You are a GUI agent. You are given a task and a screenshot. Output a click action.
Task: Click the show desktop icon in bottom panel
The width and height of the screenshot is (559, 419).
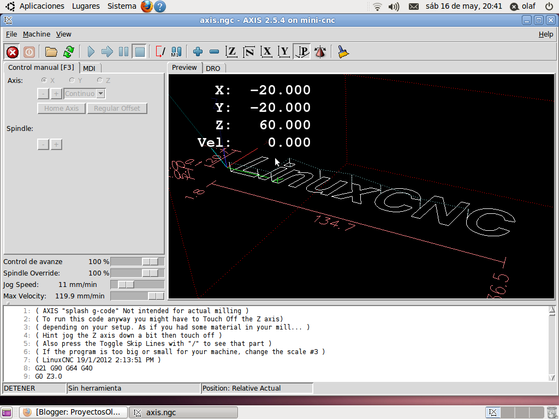click(7, 412)
